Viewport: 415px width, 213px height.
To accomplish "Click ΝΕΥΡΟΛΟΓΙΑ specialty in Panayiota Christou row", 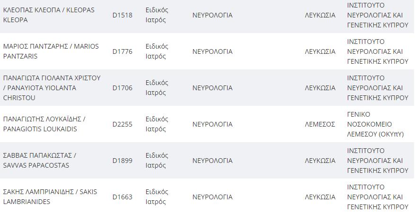I will (212, 88).
